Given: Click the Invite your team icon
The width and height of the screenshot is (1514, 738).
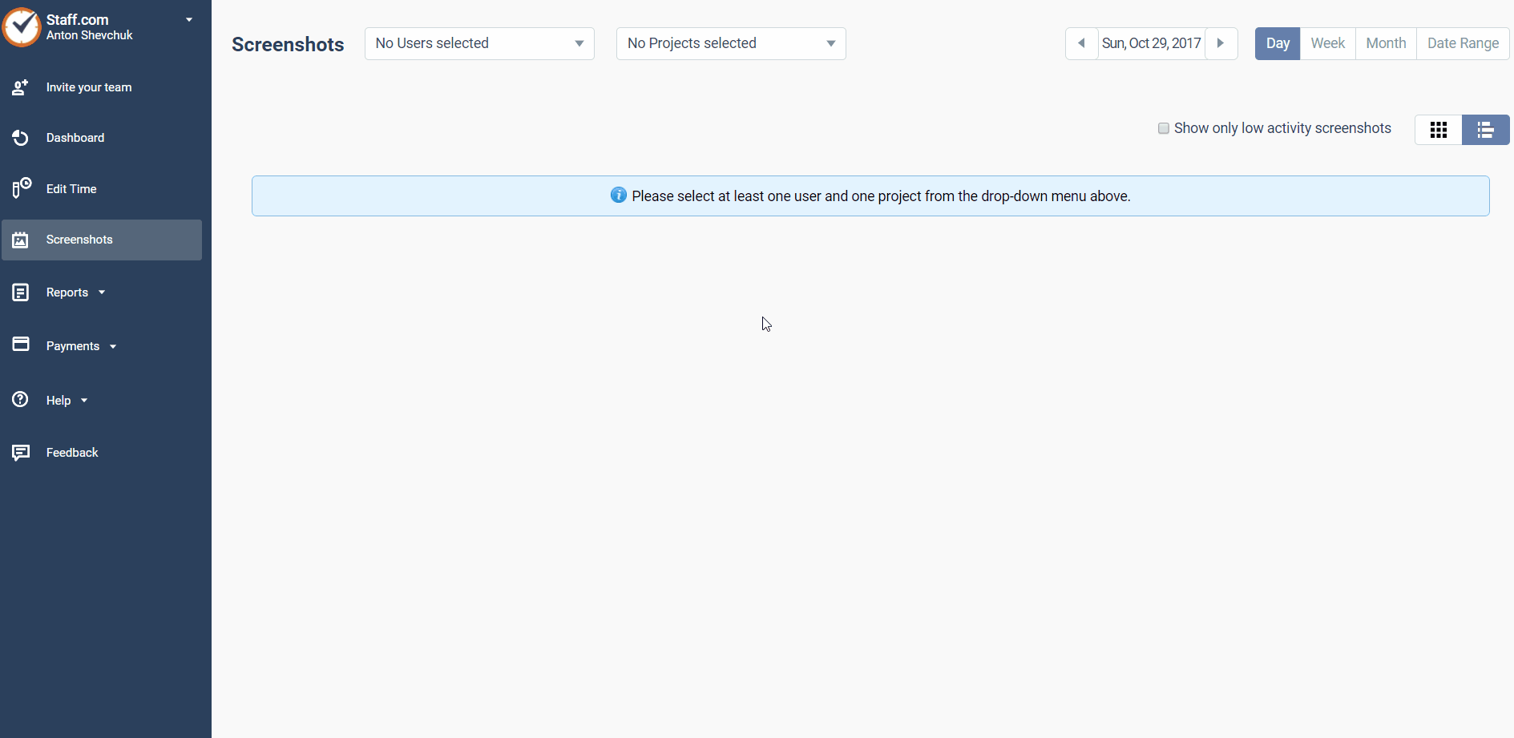Looking at the screenshot, I should 20,87.
